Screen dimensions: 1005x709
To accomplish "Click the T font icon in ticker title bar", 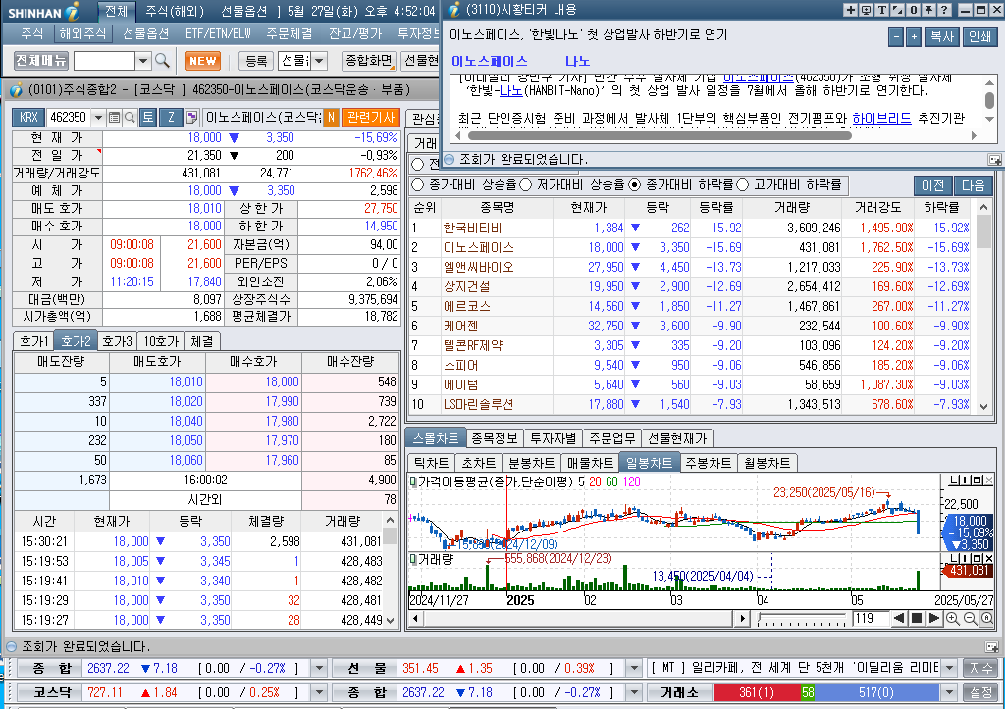I will tap(882, 10).
